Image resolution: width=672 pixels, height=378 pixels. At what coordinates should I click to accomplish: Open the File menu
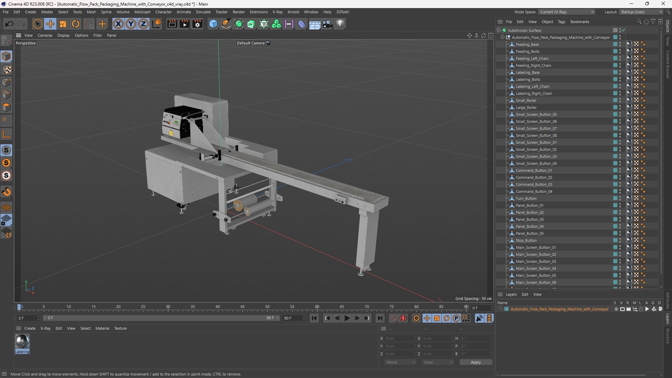6,12
